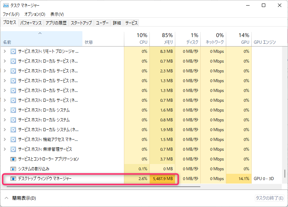Switch to the パフォーマンス tab
The height and width of the screenshot is (207, 288).
coord(31,23)
